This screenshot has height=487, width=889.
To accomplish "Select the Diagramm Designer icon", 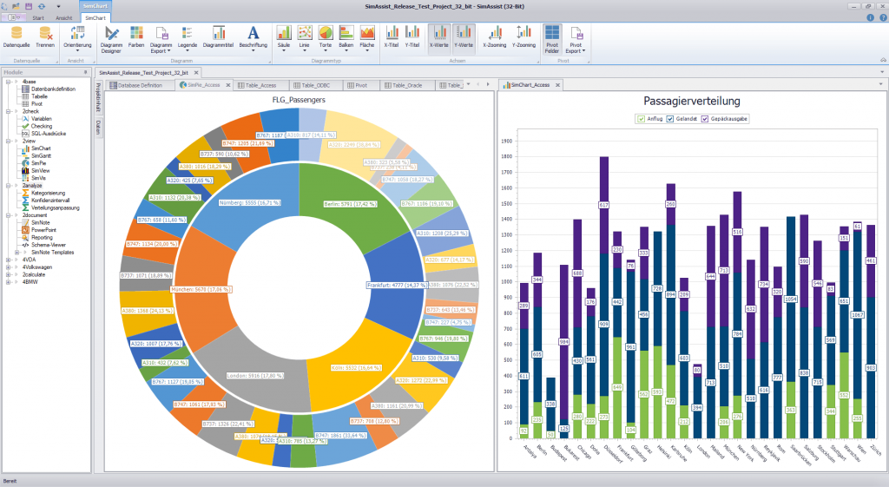I will (x=111, y=40).
